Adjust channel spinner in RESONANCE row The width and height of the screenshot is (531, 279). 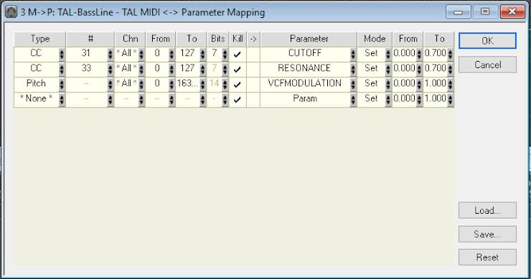141,70
